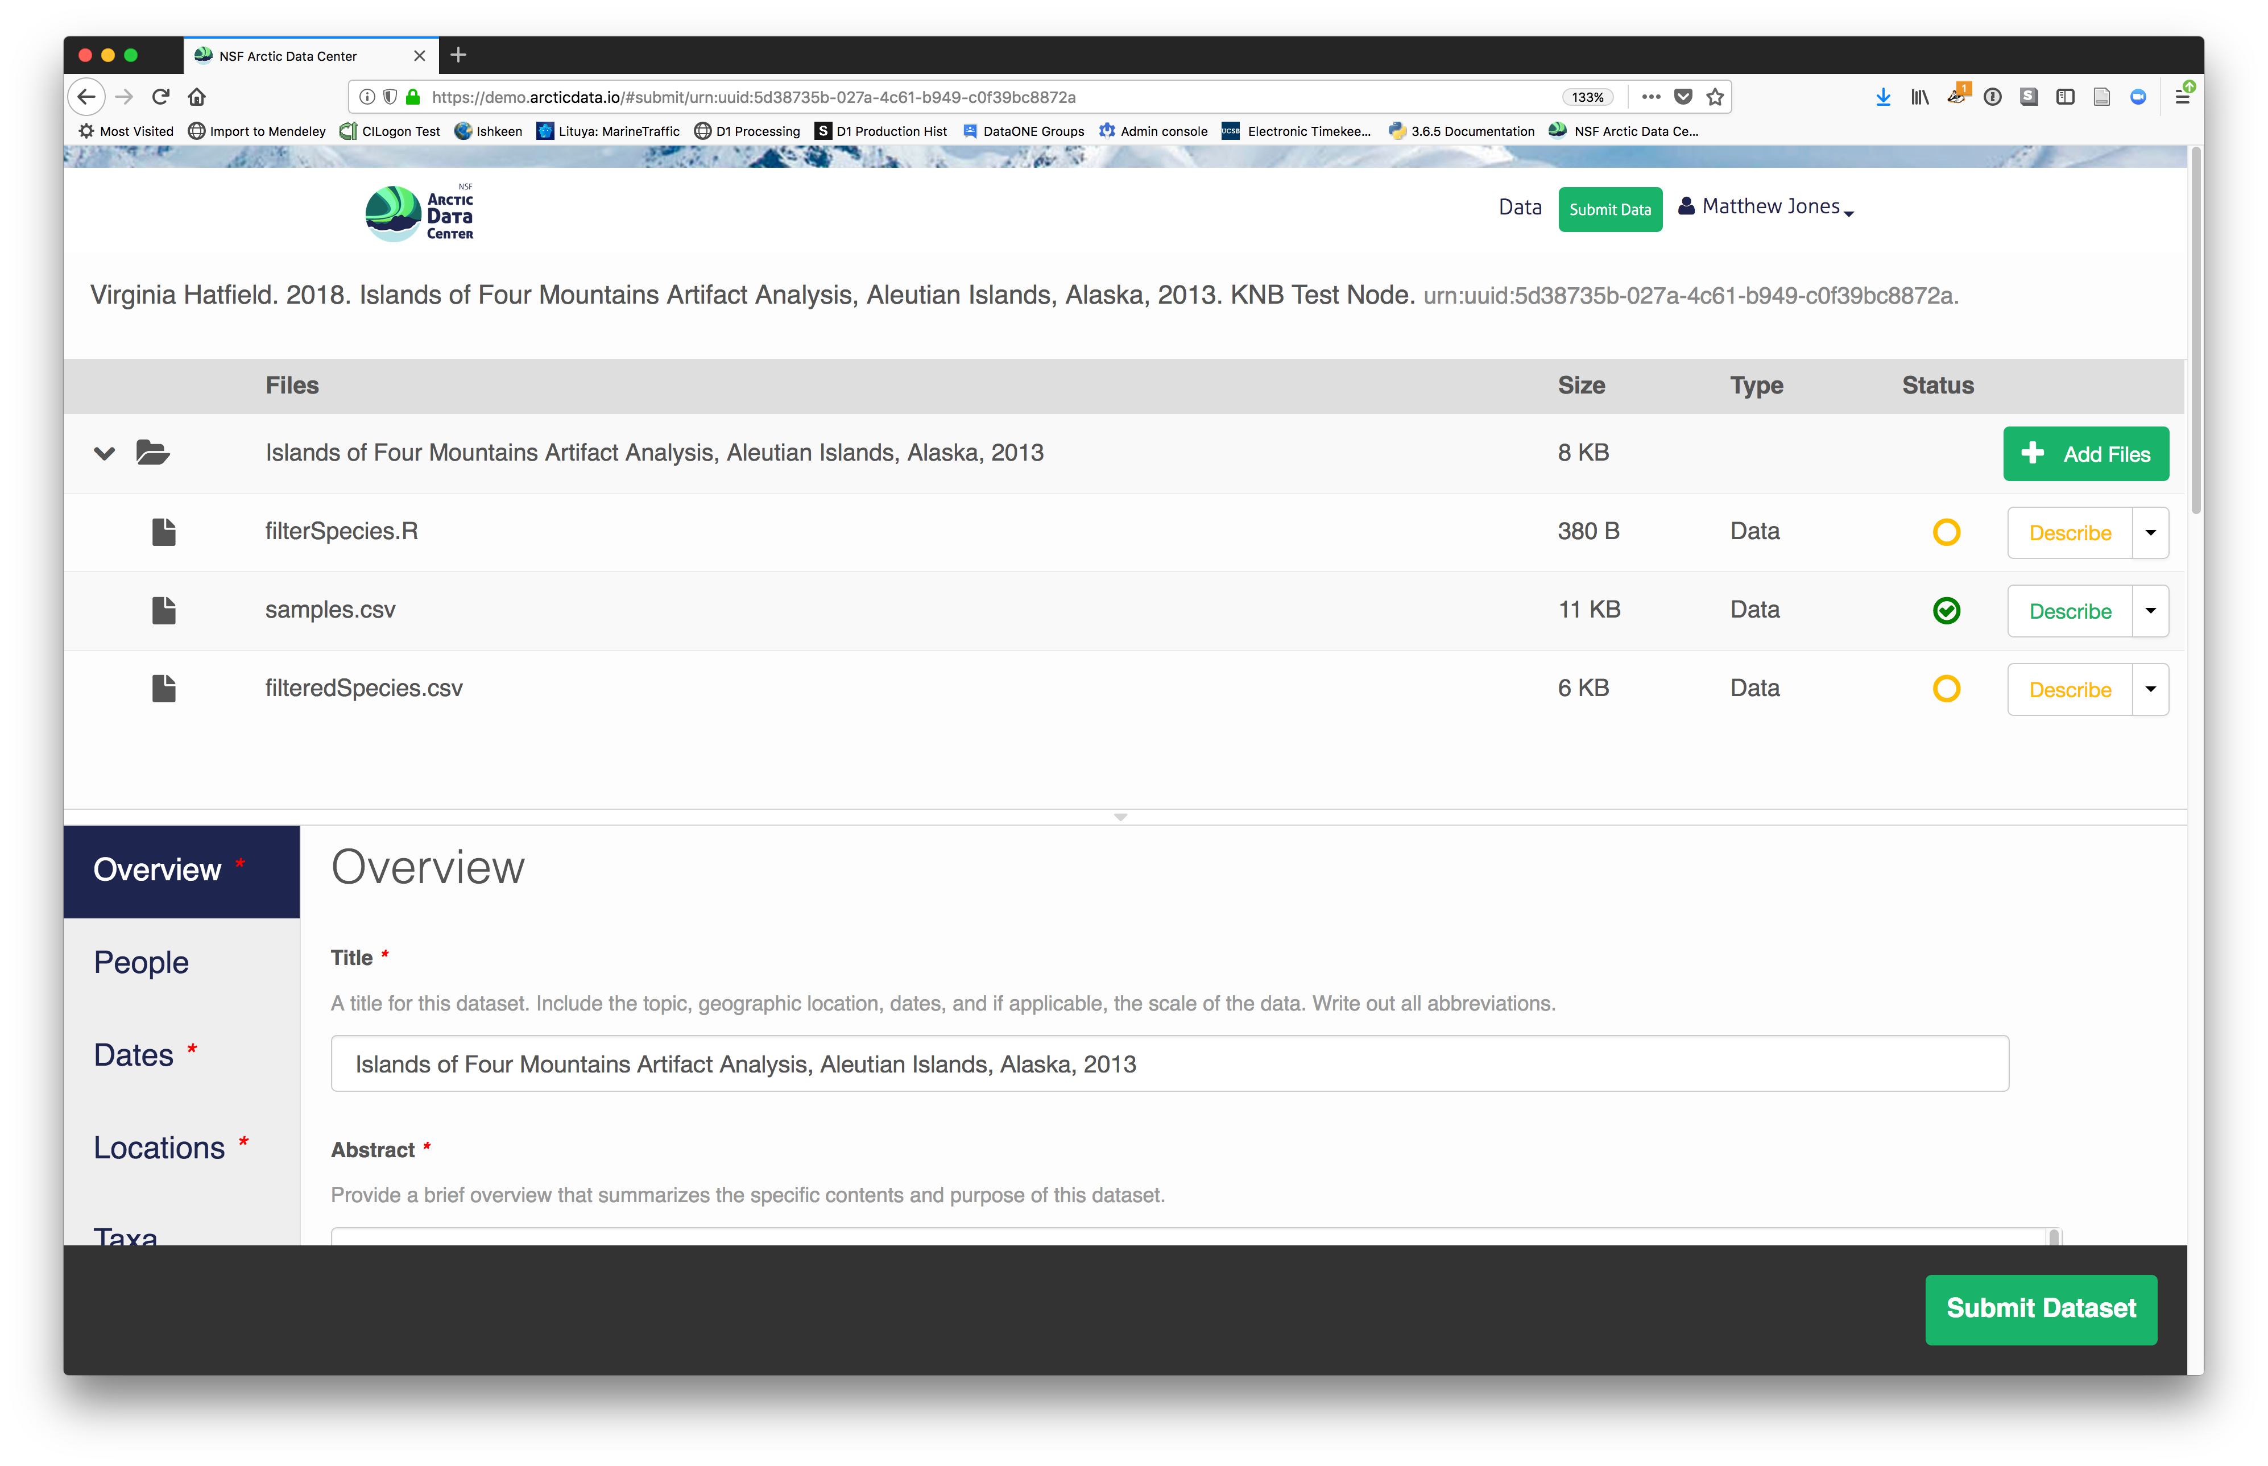Click the orange status circle for filterSpecies.R
Screen dimensions: 2268x1466
click(1946, 532)
